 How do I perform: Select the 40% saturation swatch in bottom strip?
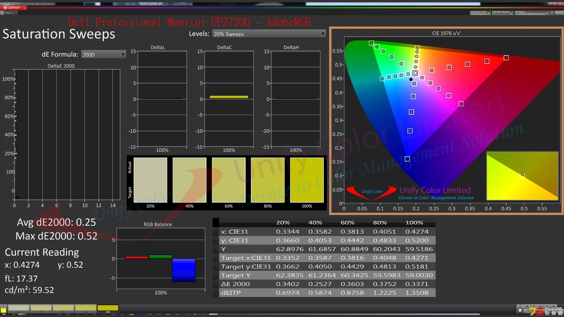click(41, 309)
